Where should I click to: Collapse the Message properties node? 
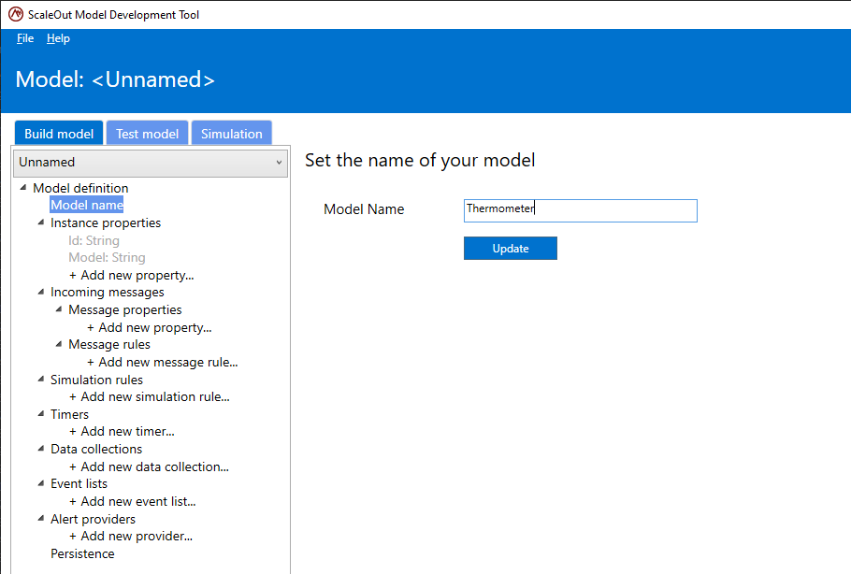coord(59,309)
